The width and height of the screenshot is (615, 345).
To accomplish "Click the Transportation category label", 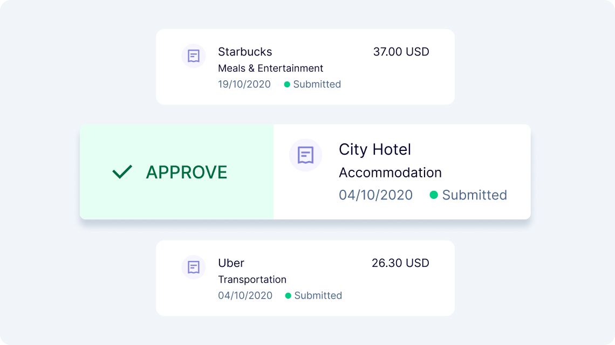I will (252, 279).
